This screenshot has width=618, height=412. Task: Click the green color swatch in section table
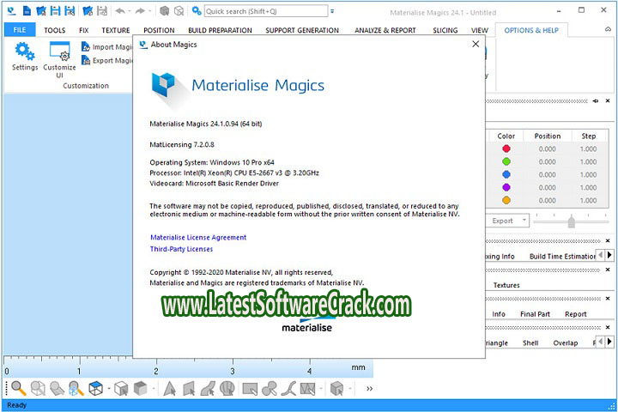click(x=506, y=161)
